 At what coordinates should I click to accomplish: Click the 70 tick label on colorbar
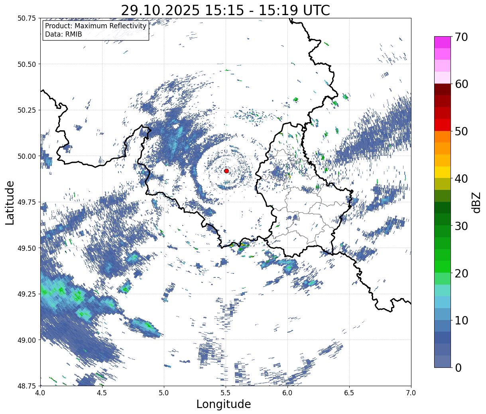tap(461, 37)
